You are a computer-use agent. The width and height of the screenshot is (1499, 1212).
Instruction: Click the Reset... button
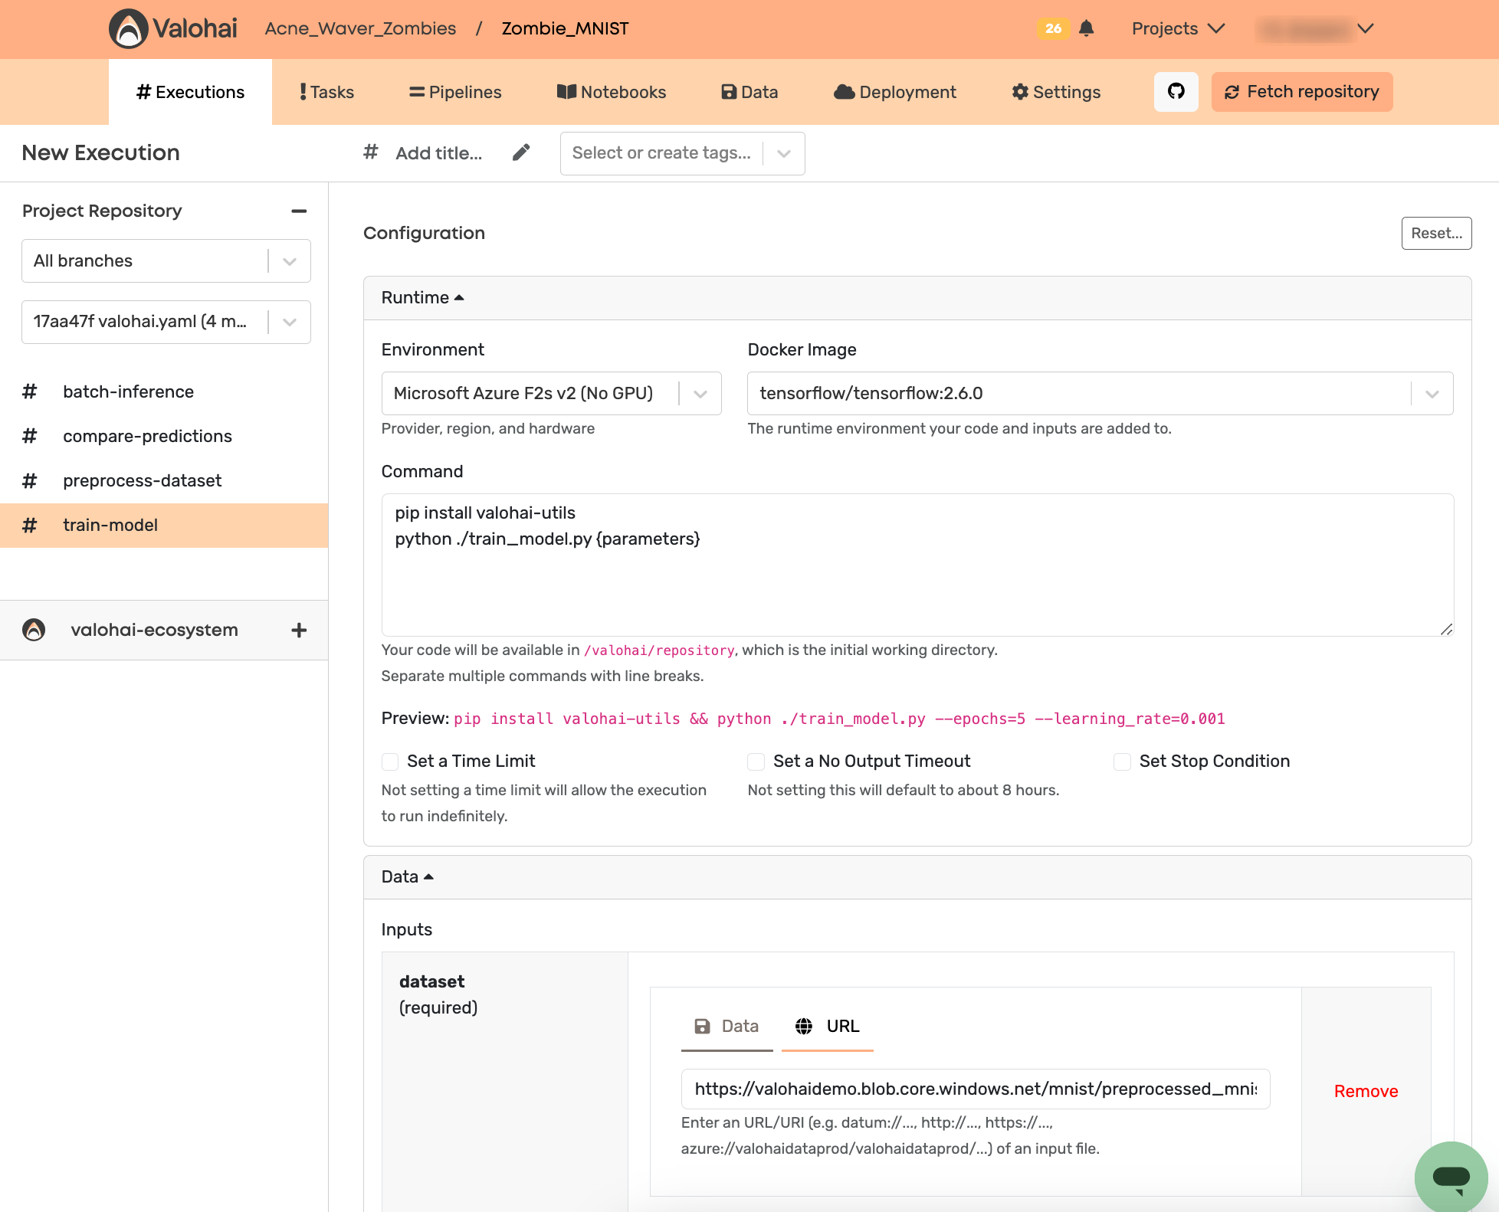click(1436, 233)
